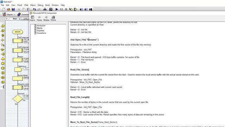Select the BEGIN block in the flowchart
This screenshot has height=127, width=225.
pos(18,32)
